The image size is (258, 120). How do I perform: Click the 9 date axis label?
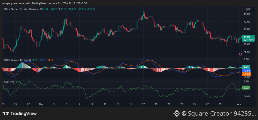(92, 104)
